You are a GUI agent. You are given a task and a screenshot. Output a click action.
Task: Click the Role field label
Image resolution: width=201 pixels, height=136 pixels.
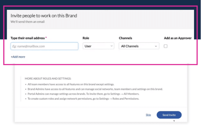click(86, 38)
